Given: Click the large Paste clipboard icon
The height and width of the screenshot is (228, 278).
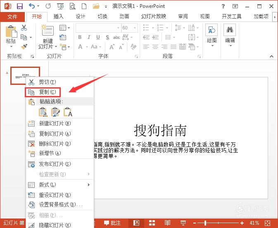Looking at the screenshot, I should coord(11,31).
